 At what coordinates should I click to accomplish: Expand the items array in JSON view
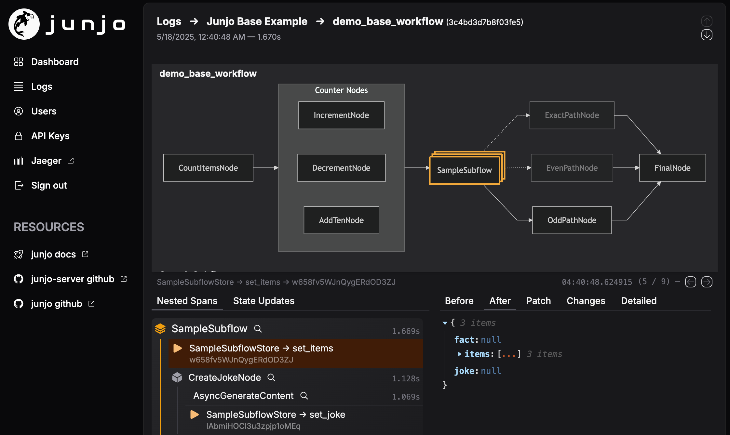[x=459, y=354]
